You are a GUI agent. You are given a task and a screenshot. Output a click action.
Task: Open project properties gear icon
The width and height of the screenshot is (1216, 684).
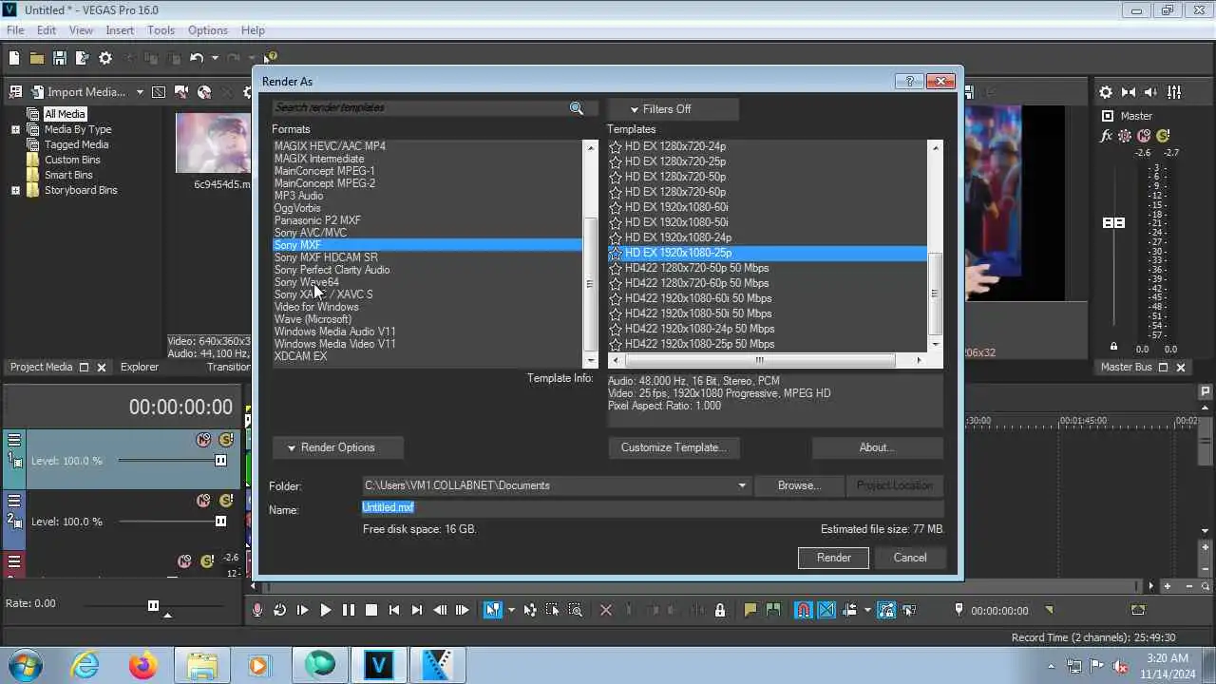coord(105,58)
